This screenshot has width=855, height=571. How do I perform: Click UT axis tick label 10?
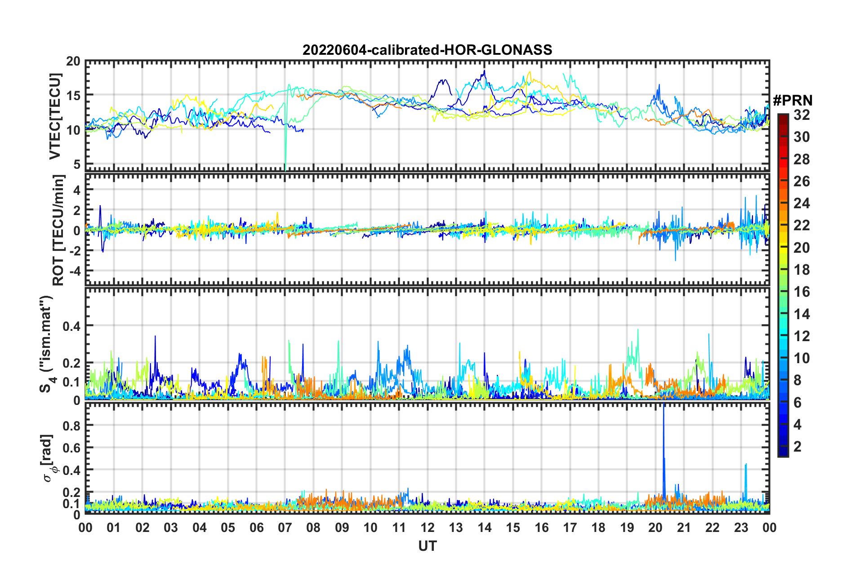click(370, 527)
